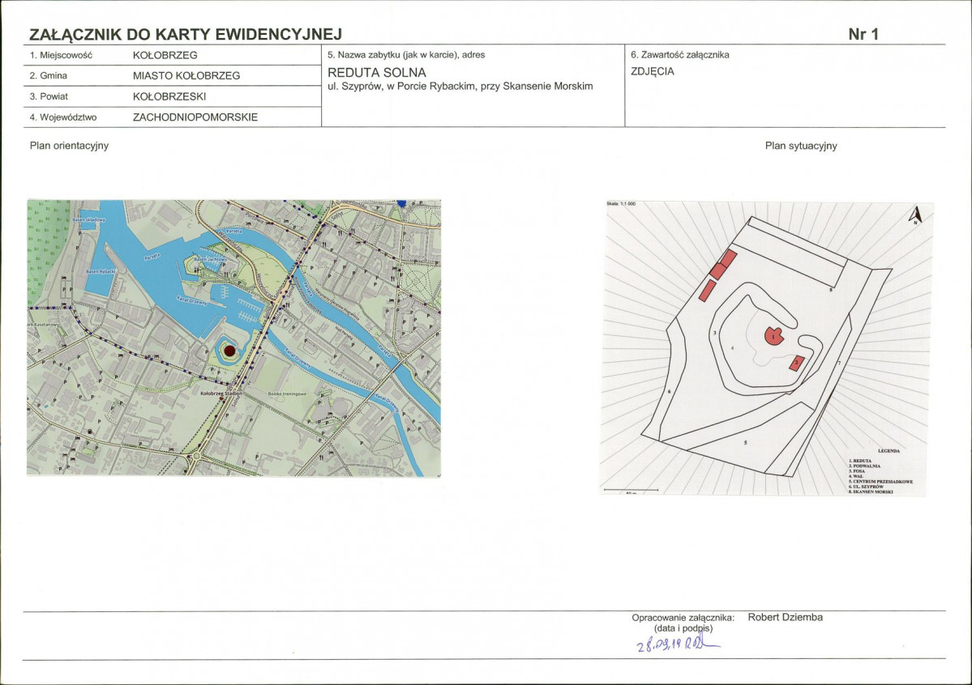Click the '(data i podpis)' caption
The height and width of the screenshot is (685, 972).
(x=683, y=628)
